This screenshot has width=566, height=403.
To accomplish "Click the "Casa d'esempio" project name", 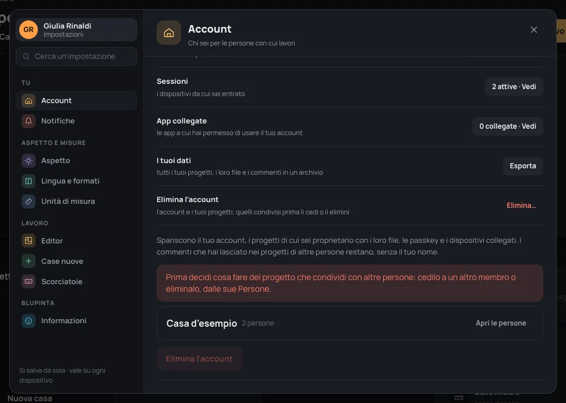I will point(201,324).
